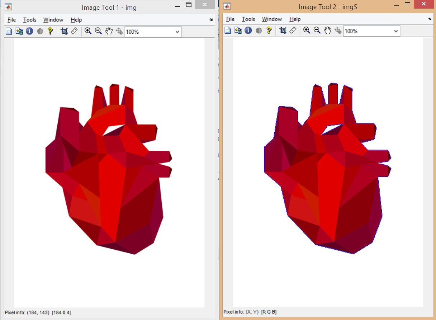Open the Window menu in Image Tool 2
Screen dimensions: 436x320
pyautogui.click(x=272, y=19)
